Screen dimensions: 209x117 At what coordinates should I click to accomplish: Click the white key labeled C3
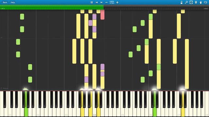(x=66, y=104)
